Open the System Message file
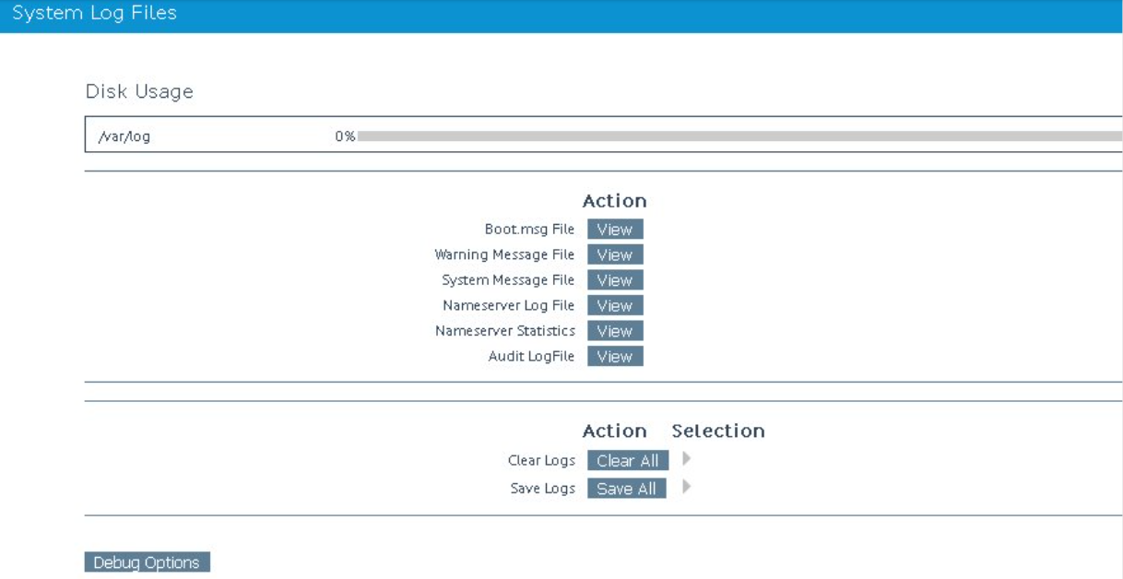The width and height of the screenshot is (1123, 579). (616, 280)
